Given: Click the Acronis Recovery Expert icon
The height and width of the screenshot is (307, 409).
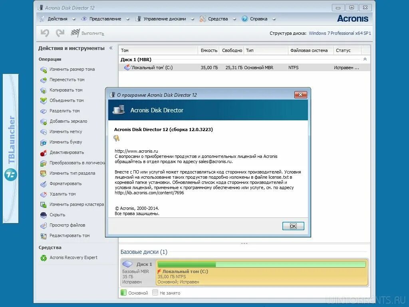Looking at the screenshot, I should tap(43, 258).
